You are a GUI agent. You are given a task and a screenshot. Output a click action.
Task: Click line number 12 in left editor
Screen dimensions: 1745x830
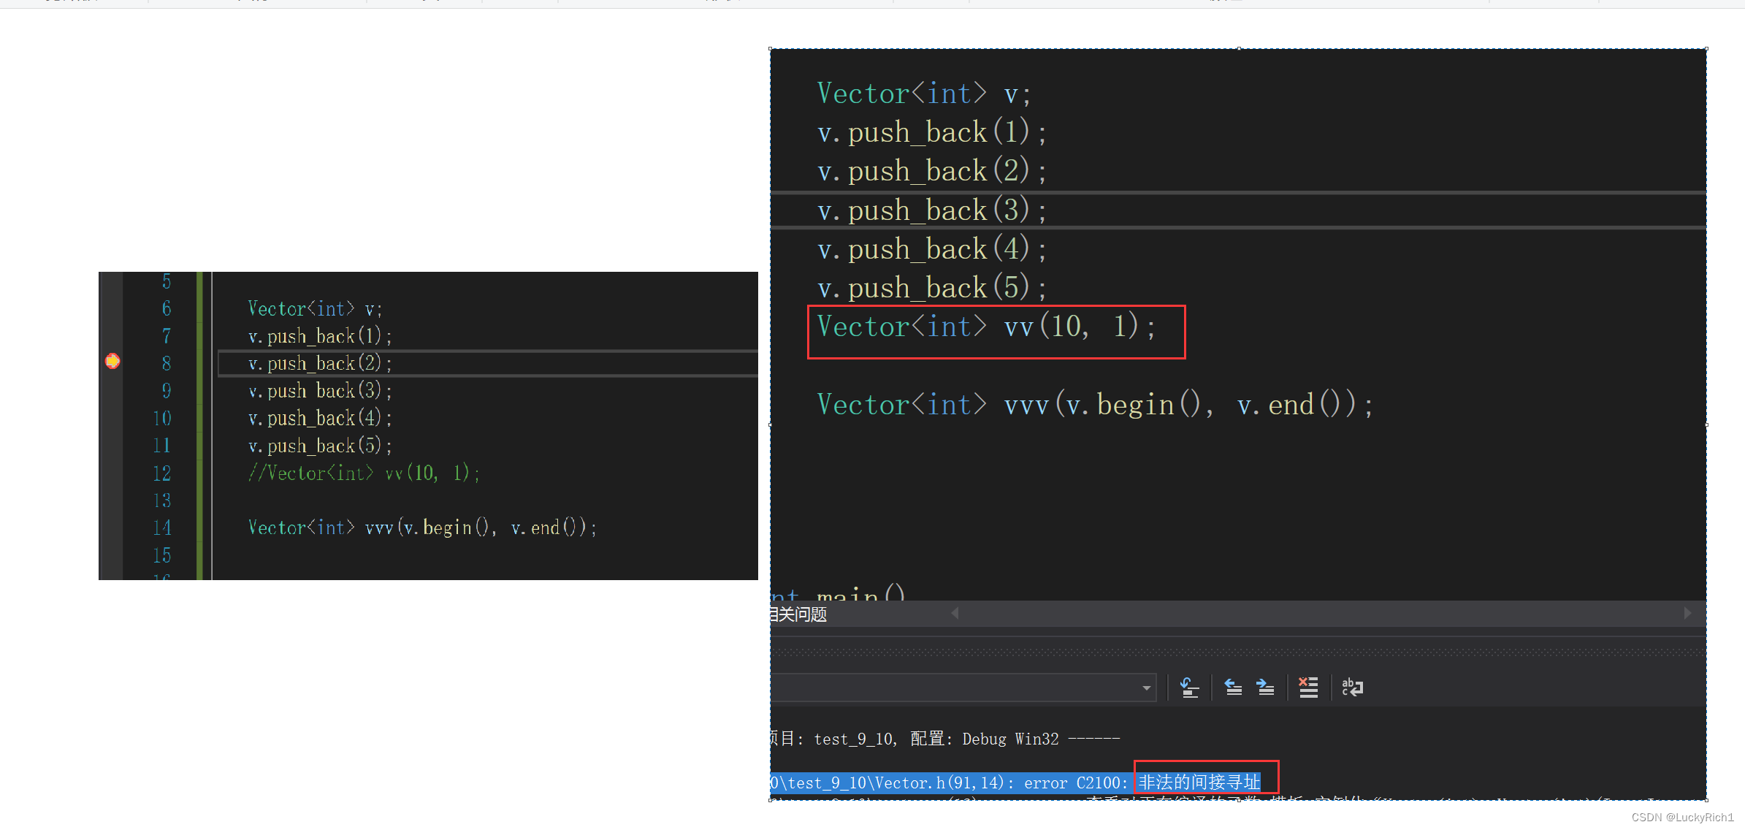[x=162, y=473]
